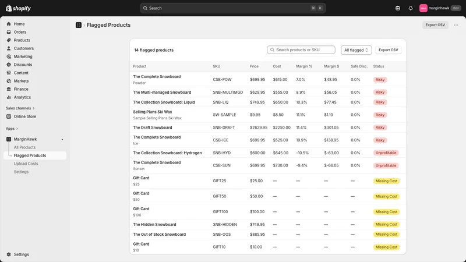Click Export CSV button in page header
The width and height of the screenshot is (466, 262).
pos(435,25)
